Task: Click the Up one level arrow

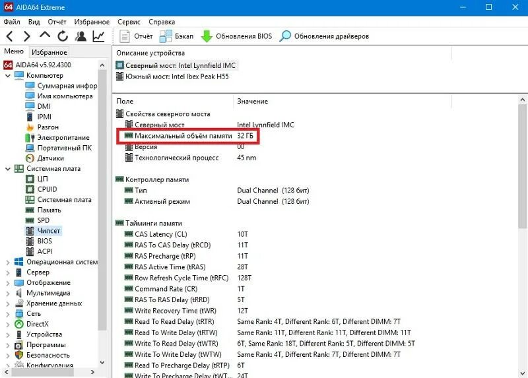Action: click(x=44, y=35)
